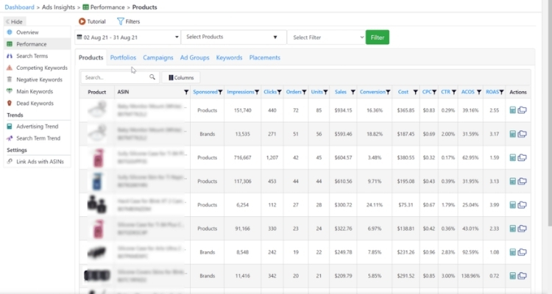Open Performance in the sidebar
Image resolution: width=552 pixels, height=294 pixels.
[x=38, y=44]
